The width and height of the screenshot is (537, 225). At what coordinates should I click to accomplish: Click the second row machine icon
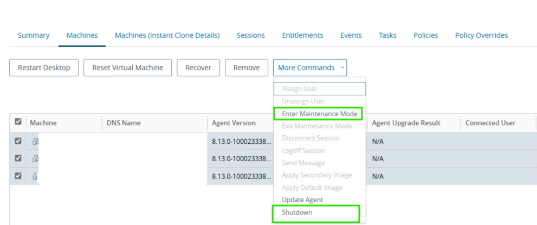click(35, 158)
